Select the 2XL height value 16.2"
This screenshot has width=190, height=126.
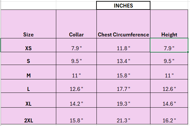(169, 116)
